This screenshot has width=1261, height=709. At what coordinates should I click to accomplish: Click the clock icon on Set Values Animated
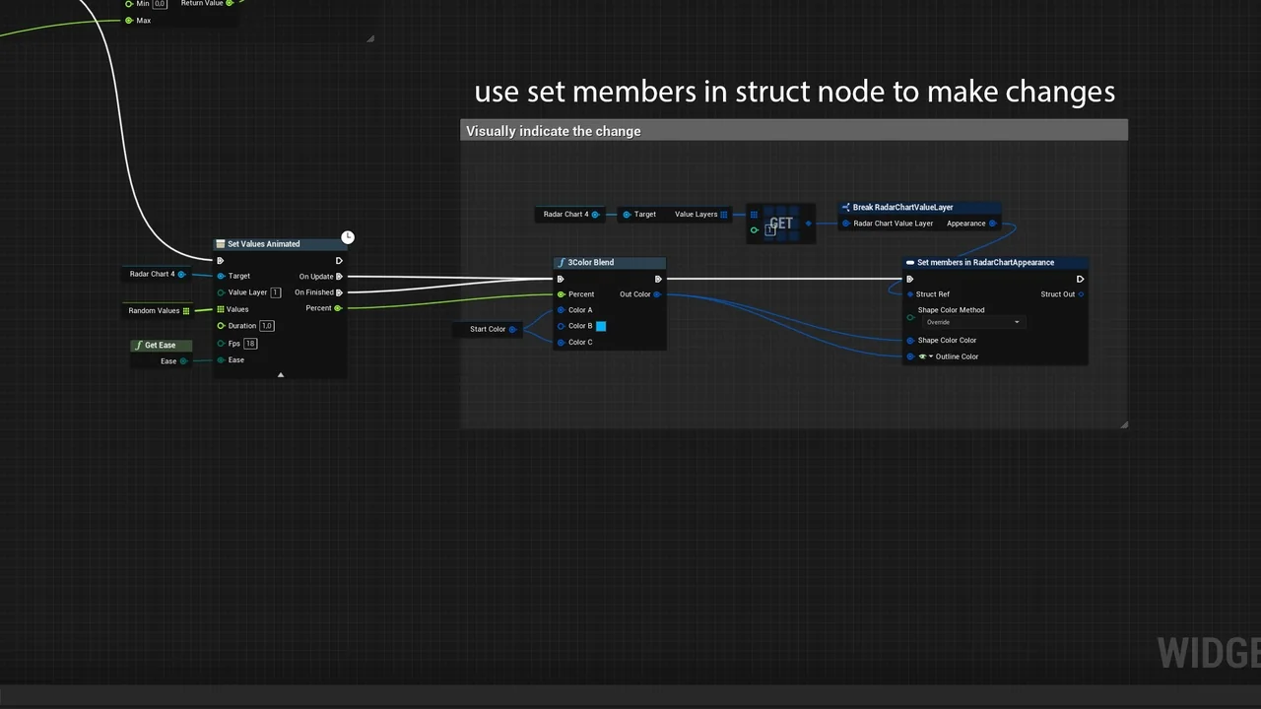tap(348, 237)
